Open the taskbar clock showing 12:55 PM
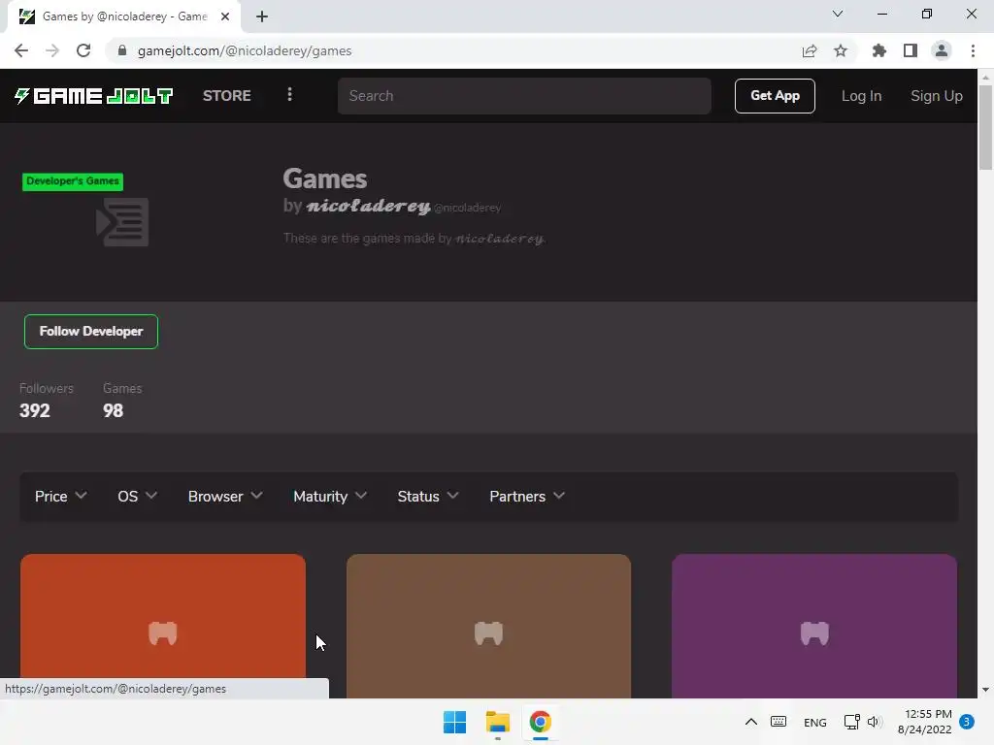This screenshot has width=994, height=745. 925,722
